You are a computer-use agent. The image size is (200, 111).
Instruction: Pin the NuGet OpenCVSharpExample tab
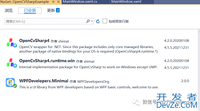pos(53,2)
